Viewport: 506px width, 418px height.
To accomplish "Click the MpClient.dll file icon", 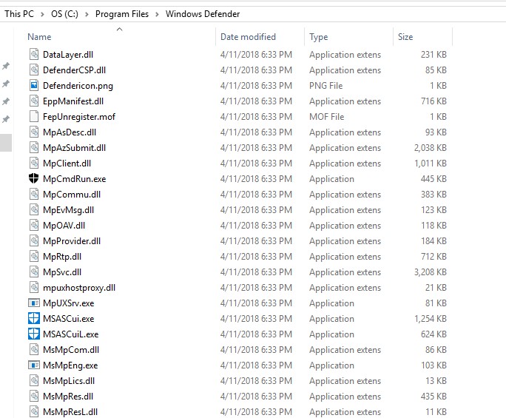I will coord(34,163).
